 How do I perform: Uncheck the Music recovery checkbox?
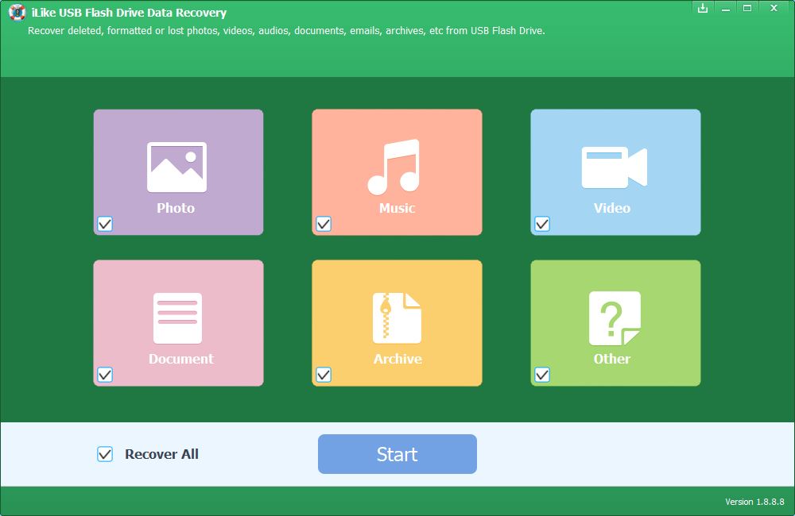pos(323,225)
